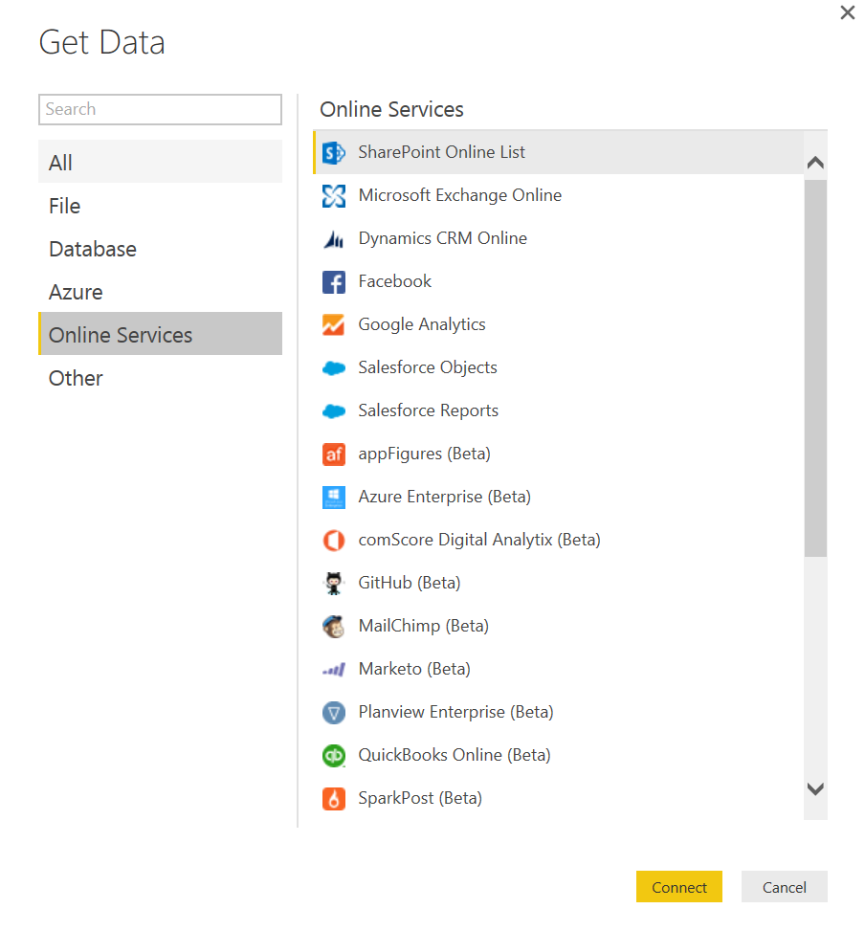The image size is (865, 931).
Task: Click the scrollbar up arrow
Action: click(816, 162)
